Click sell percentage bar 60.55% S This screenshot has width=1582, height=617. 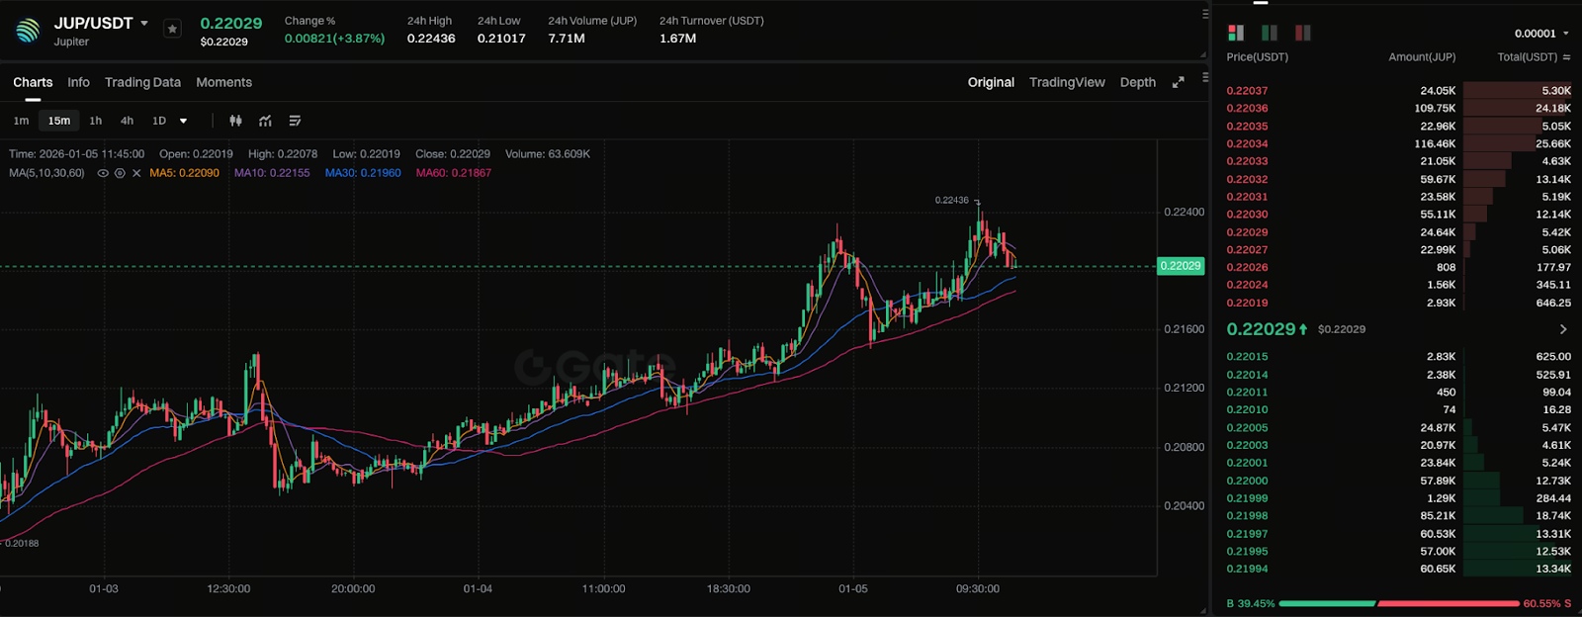point(1474,603)
